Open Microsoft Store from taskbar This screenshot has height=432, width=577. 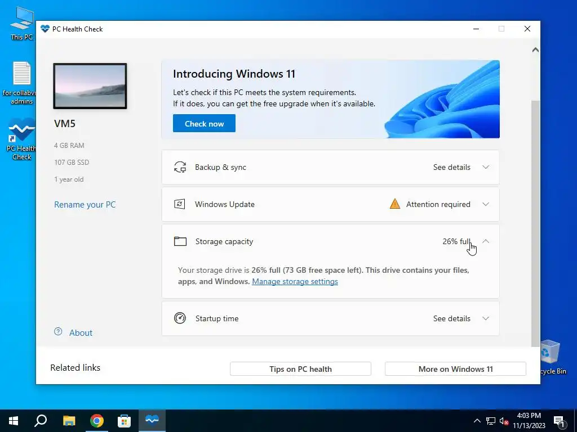click(124, 421)
